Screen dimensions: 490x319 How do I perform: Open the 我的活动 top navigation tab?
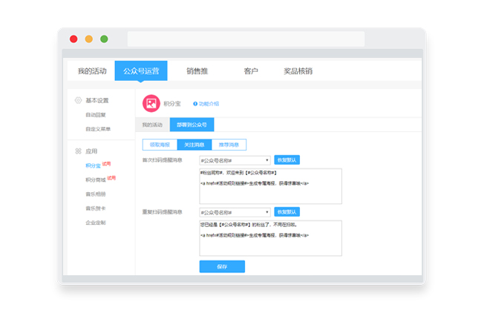click(92, 71)
